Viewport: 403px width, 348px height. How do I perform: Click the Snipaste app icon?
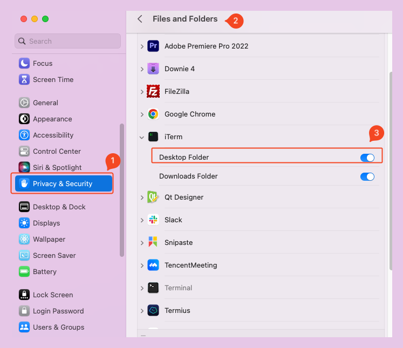pyautogui.click(x=153, y=243)
